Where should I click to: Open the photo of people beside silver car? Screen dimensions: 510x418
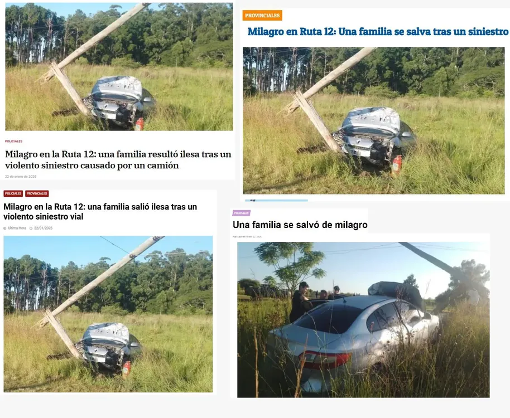[363, 319]
